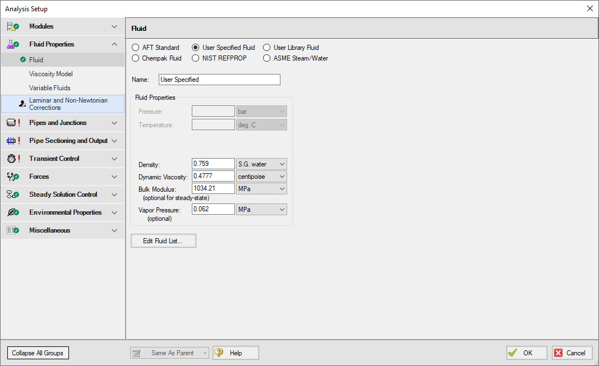The image size is (599, 366).
Task: Click the Forces group icon
Action: [x=13, y=177]
